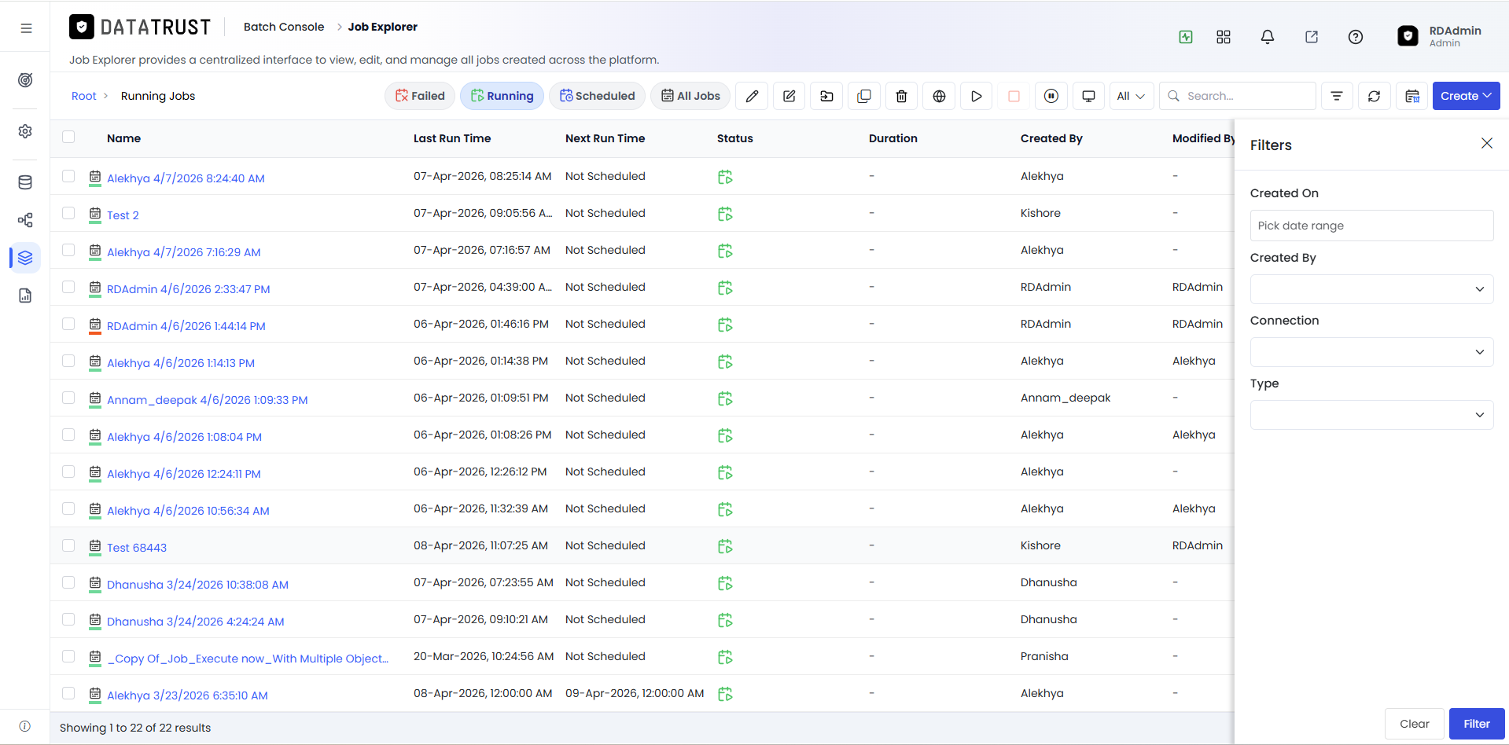Click the Pick date range field

(x=1371, y=226)
